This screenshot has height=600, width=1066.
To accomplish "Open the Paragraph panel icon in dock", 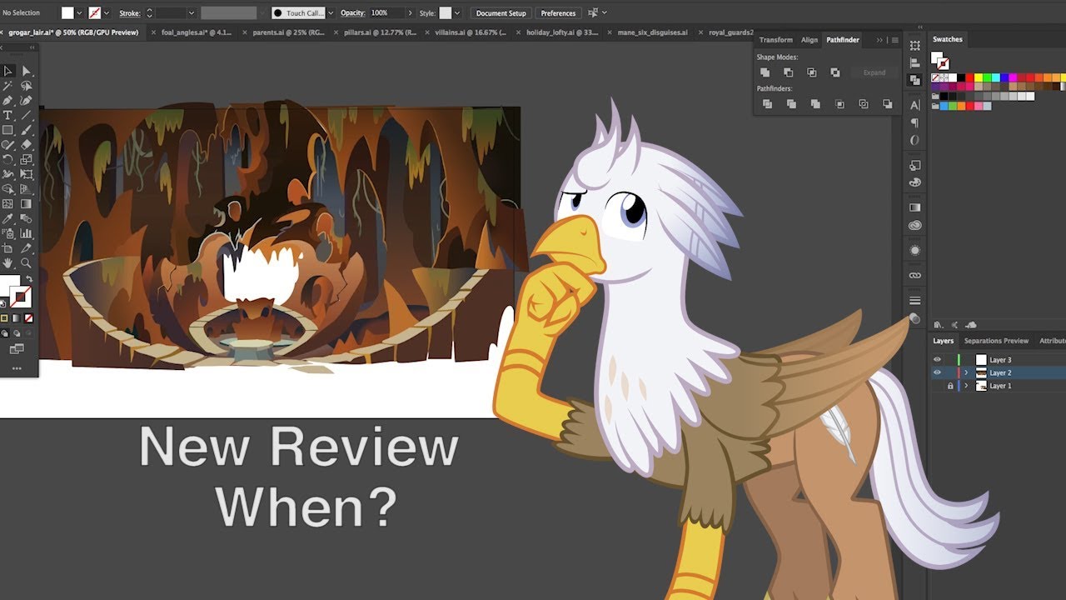I will tap(915, 122).
